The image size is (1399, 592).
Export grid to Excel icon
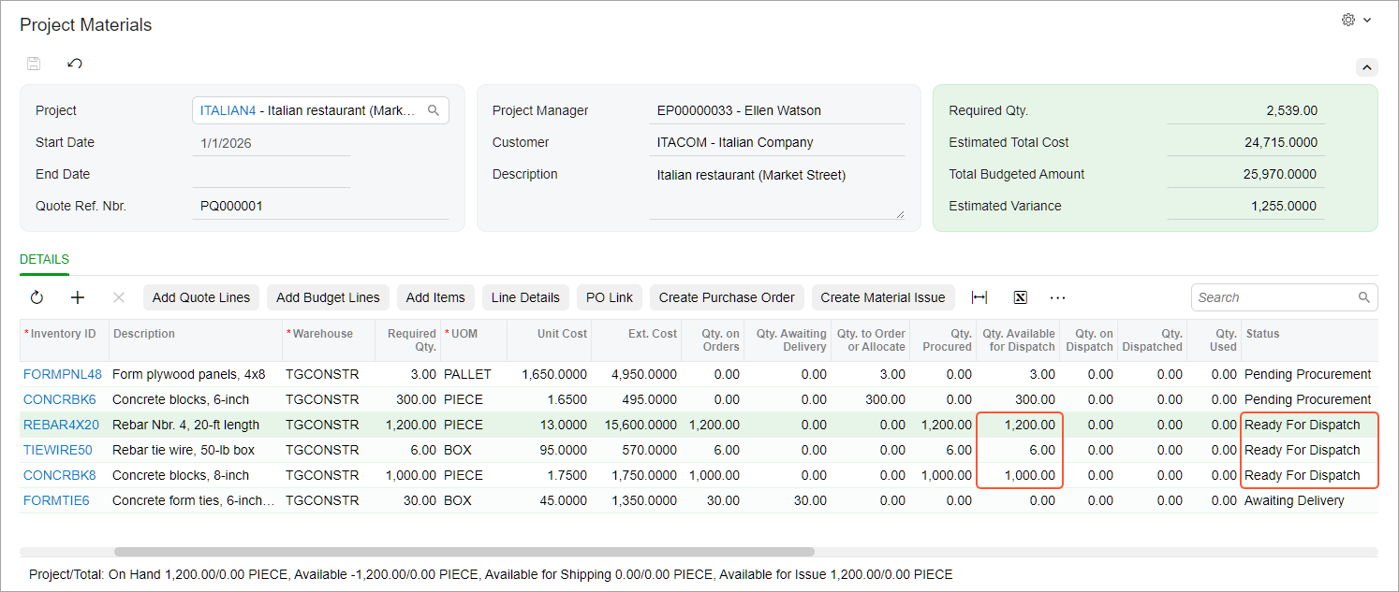pyautogui.click(x=1021, y=297)
